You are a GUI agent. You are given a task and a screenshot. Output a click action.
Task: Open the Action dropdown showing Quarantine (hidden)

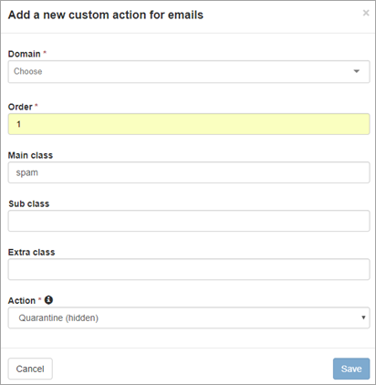[189, 317]
